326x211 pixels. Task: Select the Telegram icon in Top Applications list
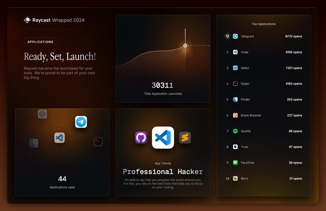[235, 36]
